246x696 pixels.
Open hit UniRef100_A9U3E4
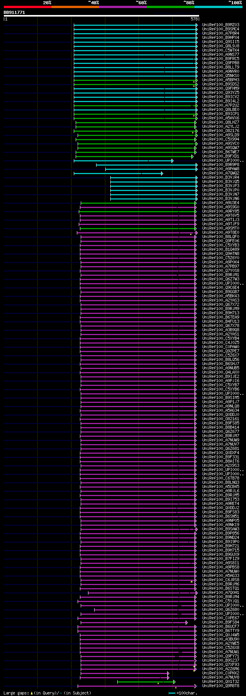(x=221, y=203)
